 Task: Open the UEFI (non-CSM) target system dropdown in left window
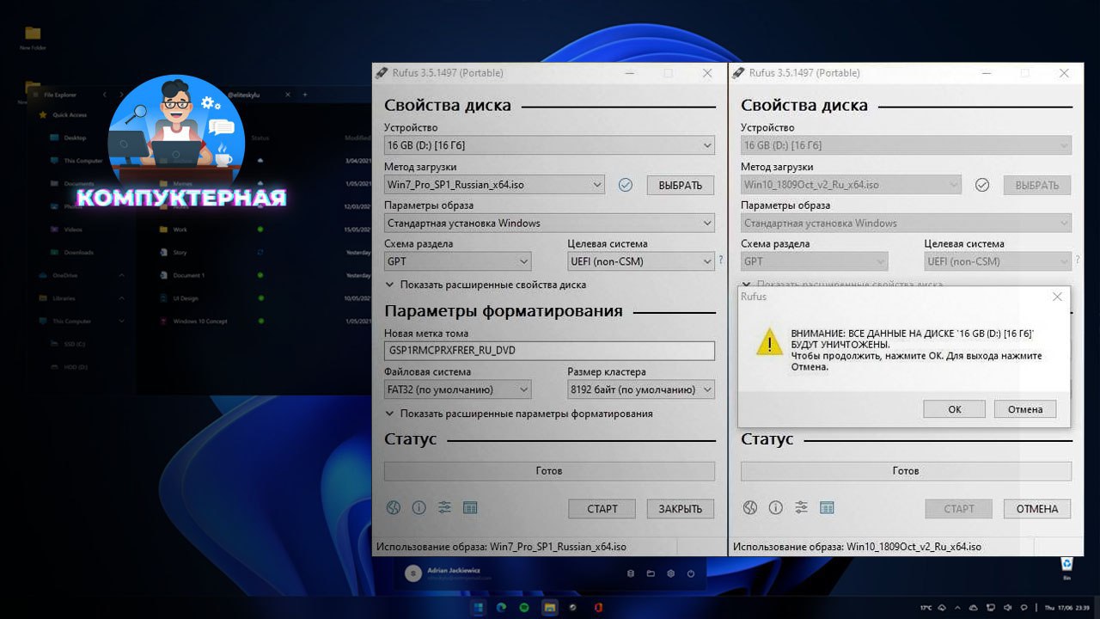tap(641, 261)
